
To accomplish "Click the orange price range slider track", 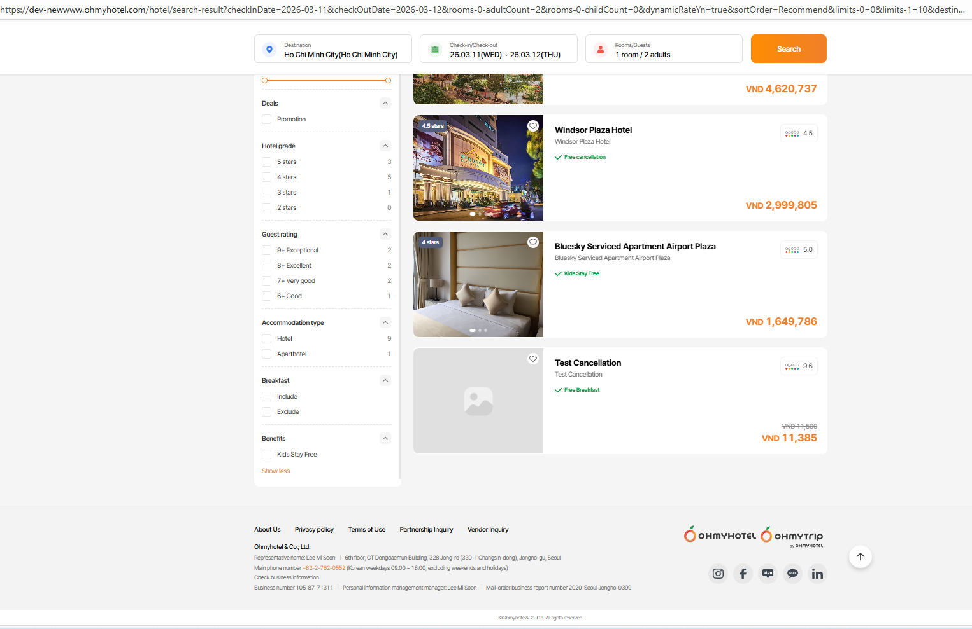I will [x=326, y=81].
